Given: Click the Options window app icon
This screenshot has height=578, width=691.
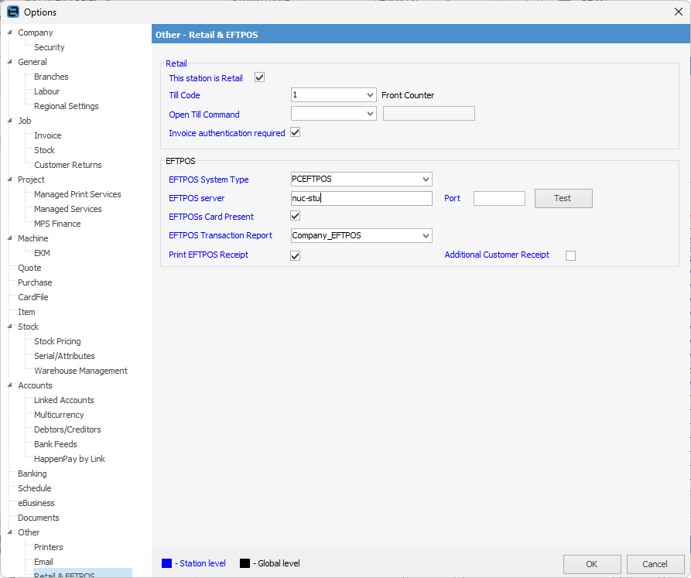Looking at the screenshot, I should (x=13, y=12).
